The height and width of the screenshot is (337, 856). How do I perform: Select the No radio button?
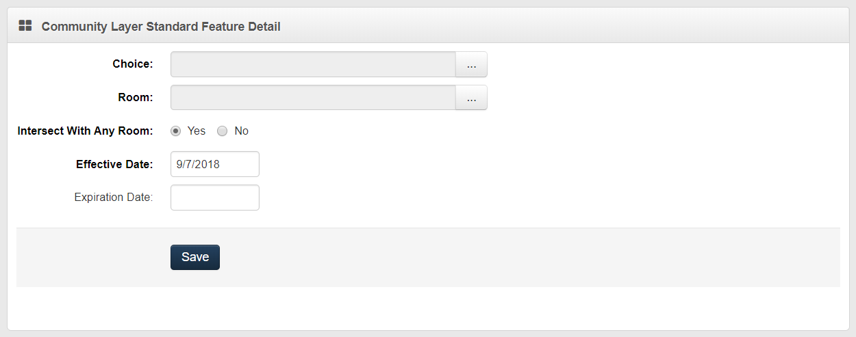point(222,131)
